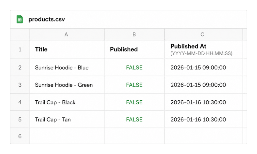
Task: Click FALSE in the Sunrise Hoodie - Blue row
Action: pos(134,67)
